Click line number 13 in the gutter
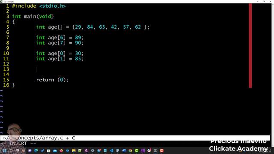This screenshot has width=274, height=154. (x=6, y=69)
